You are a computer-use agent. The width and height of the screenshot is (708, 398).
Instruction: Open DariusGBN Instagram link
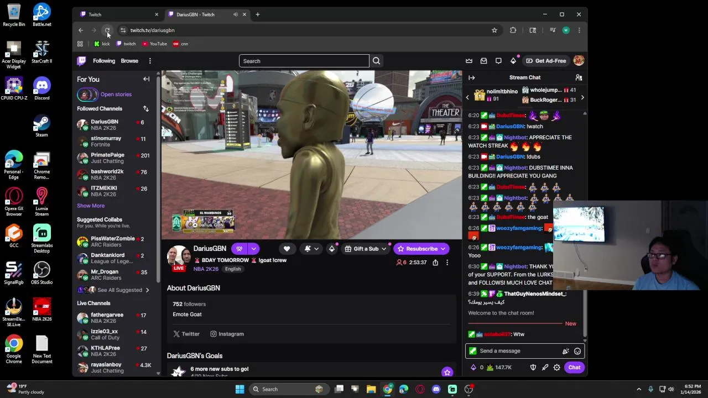[227, 334]
